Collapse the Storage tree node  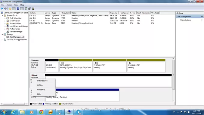click(2, 34)
